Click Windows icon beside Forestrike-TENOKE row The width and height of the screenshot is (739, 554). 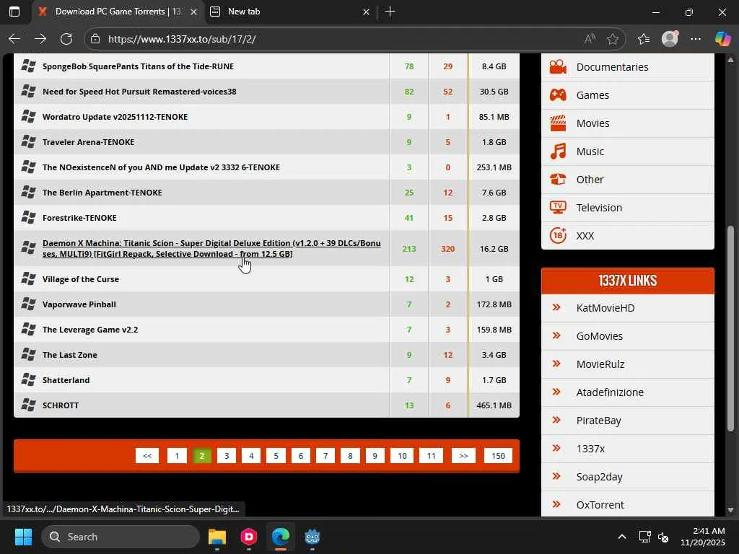coord(28,218)
